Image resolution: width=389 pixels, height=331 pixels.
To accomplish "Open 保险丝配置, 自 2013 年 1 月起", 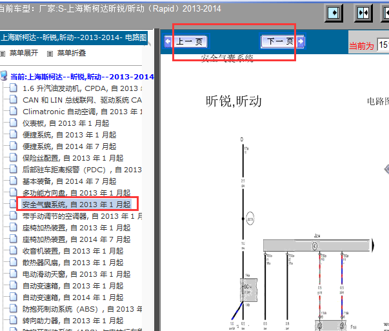I will pyautogui.click(x=73, y=158).
